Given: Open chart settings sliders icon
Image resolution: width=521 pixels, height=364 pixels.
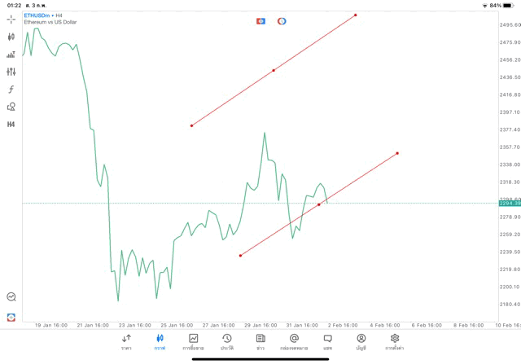Looking at the screenshot, I should point(11,72).
